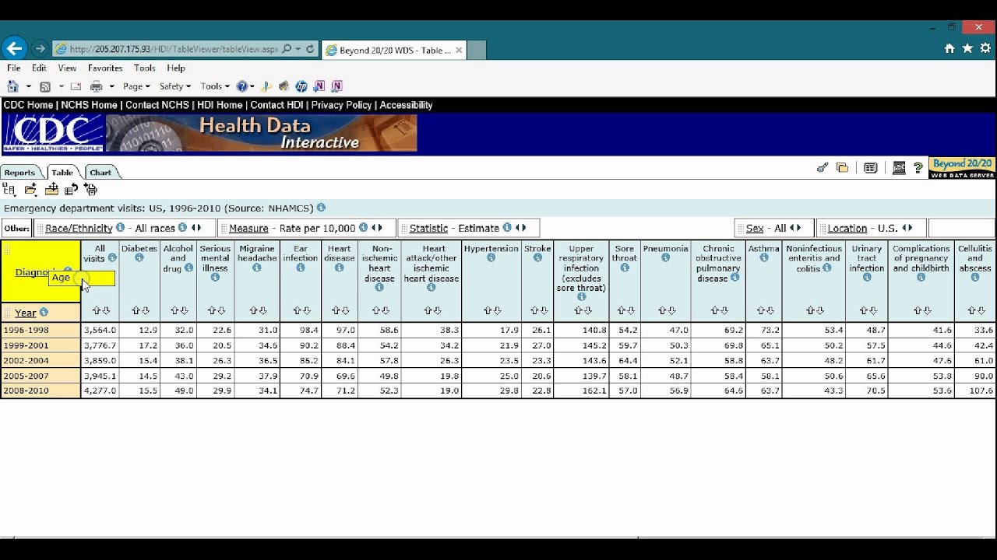This screenshot has height=560, width=997.
Task: Click the key icon near Beyond 20/20 logo
Action: [823, 167]
